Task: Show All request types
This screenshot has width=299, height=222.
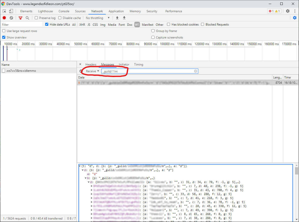Action: [x=74, y=24]
